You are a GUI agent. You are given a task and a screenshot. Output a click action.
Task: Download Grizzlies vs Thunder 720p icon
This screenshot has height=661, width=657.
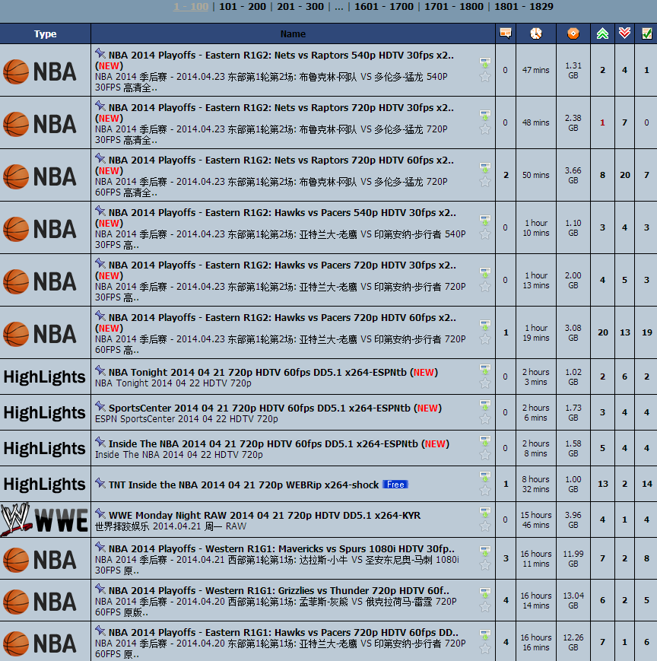pos(485,593)
